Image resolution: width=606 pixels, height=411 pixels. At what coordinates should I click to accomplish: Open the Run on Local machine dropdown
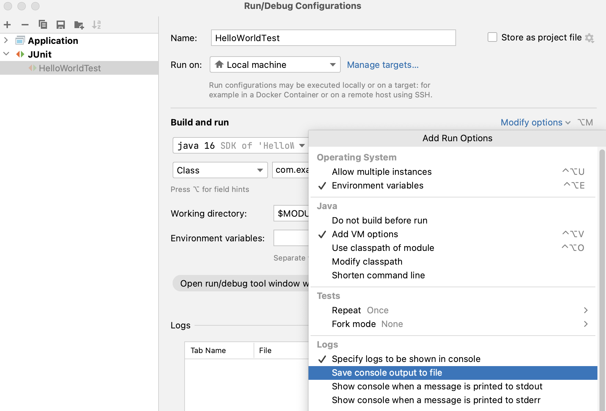(275, 65)
